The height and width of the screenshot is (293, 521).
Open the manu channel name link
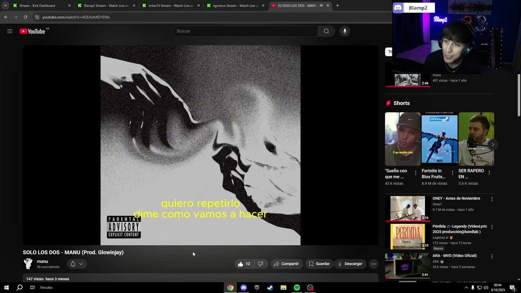pyautogui.click(x=42, y=261)
